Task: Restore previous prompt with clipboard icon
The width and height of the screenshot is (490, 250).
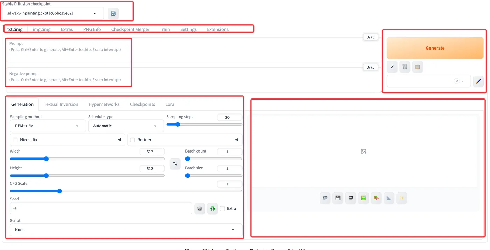Action: click(x=418, y=67)
